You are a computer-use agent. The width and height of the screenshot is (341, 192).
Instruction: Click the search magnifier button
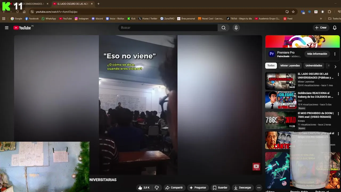coord(224,28)
